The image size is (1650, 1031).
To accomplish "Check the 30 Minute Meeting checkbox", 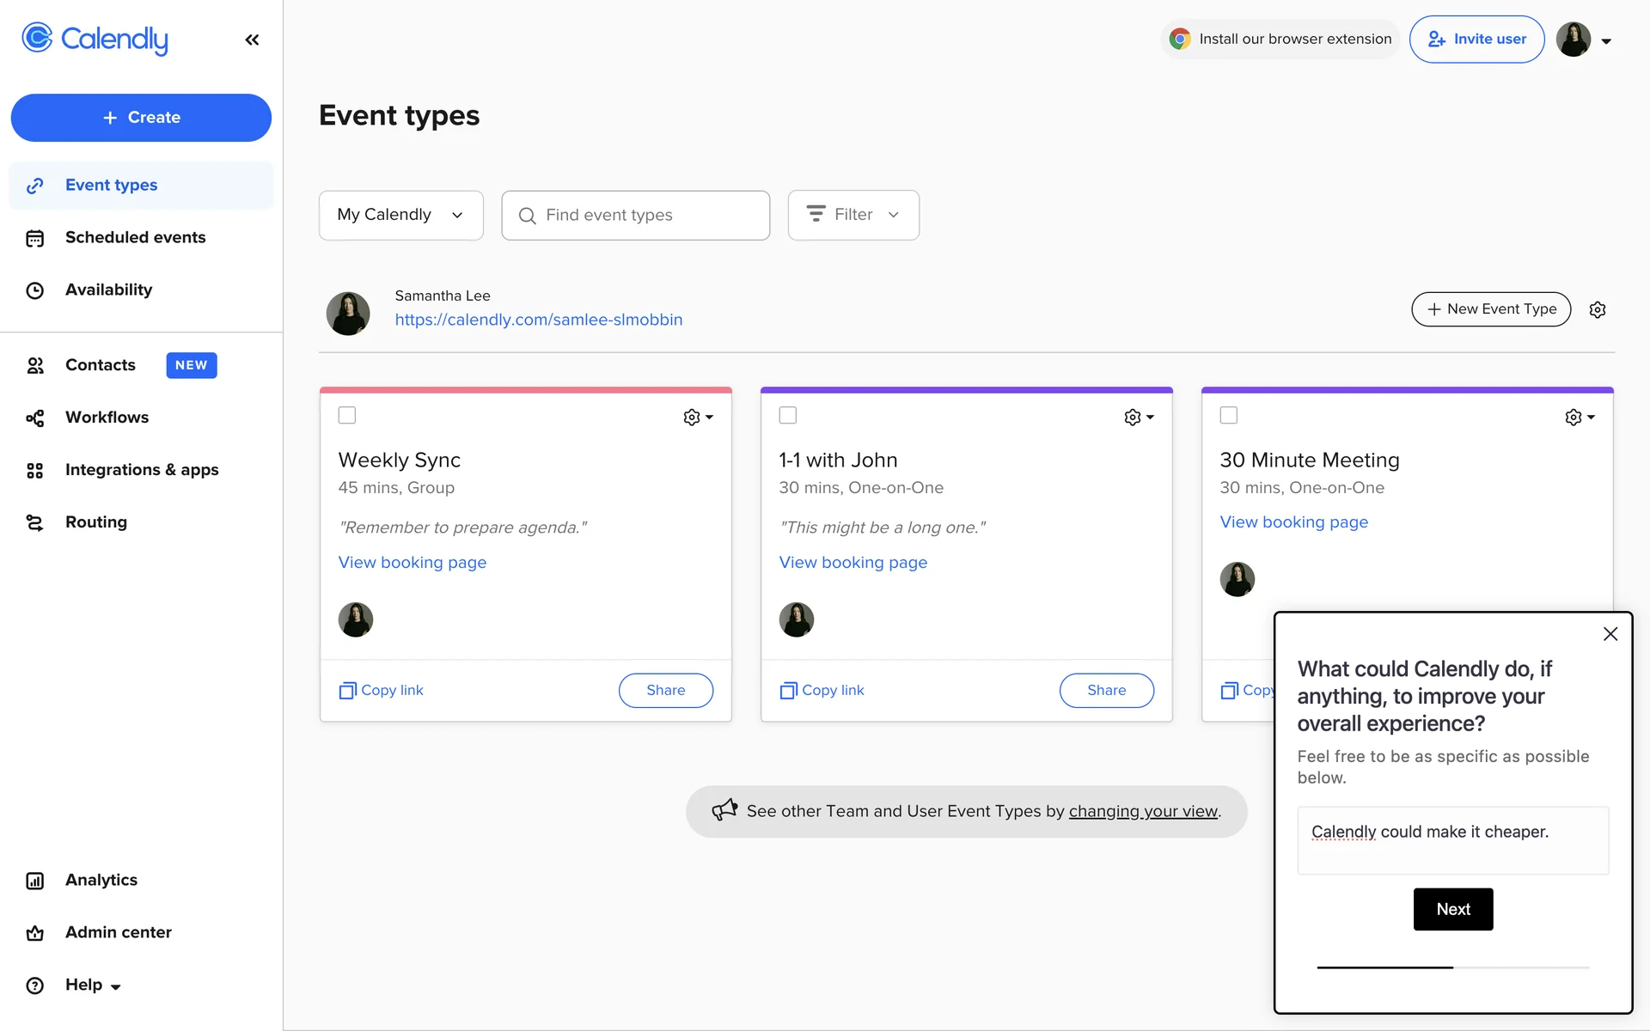I will click(x=1229, y=416).
